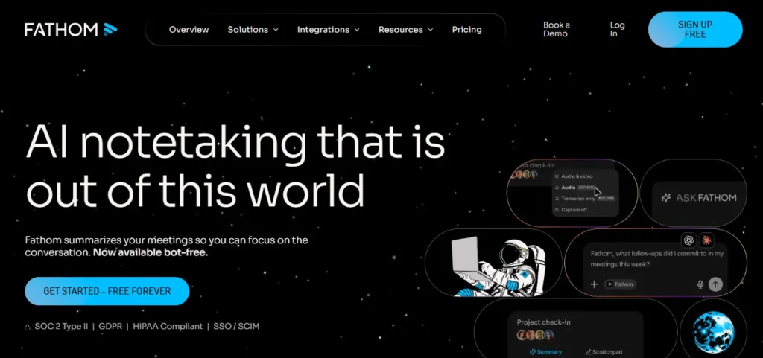Click the 'Now available bot-free.' text
The width and height of the screenshot is (763, 358).
coord(151,252)
